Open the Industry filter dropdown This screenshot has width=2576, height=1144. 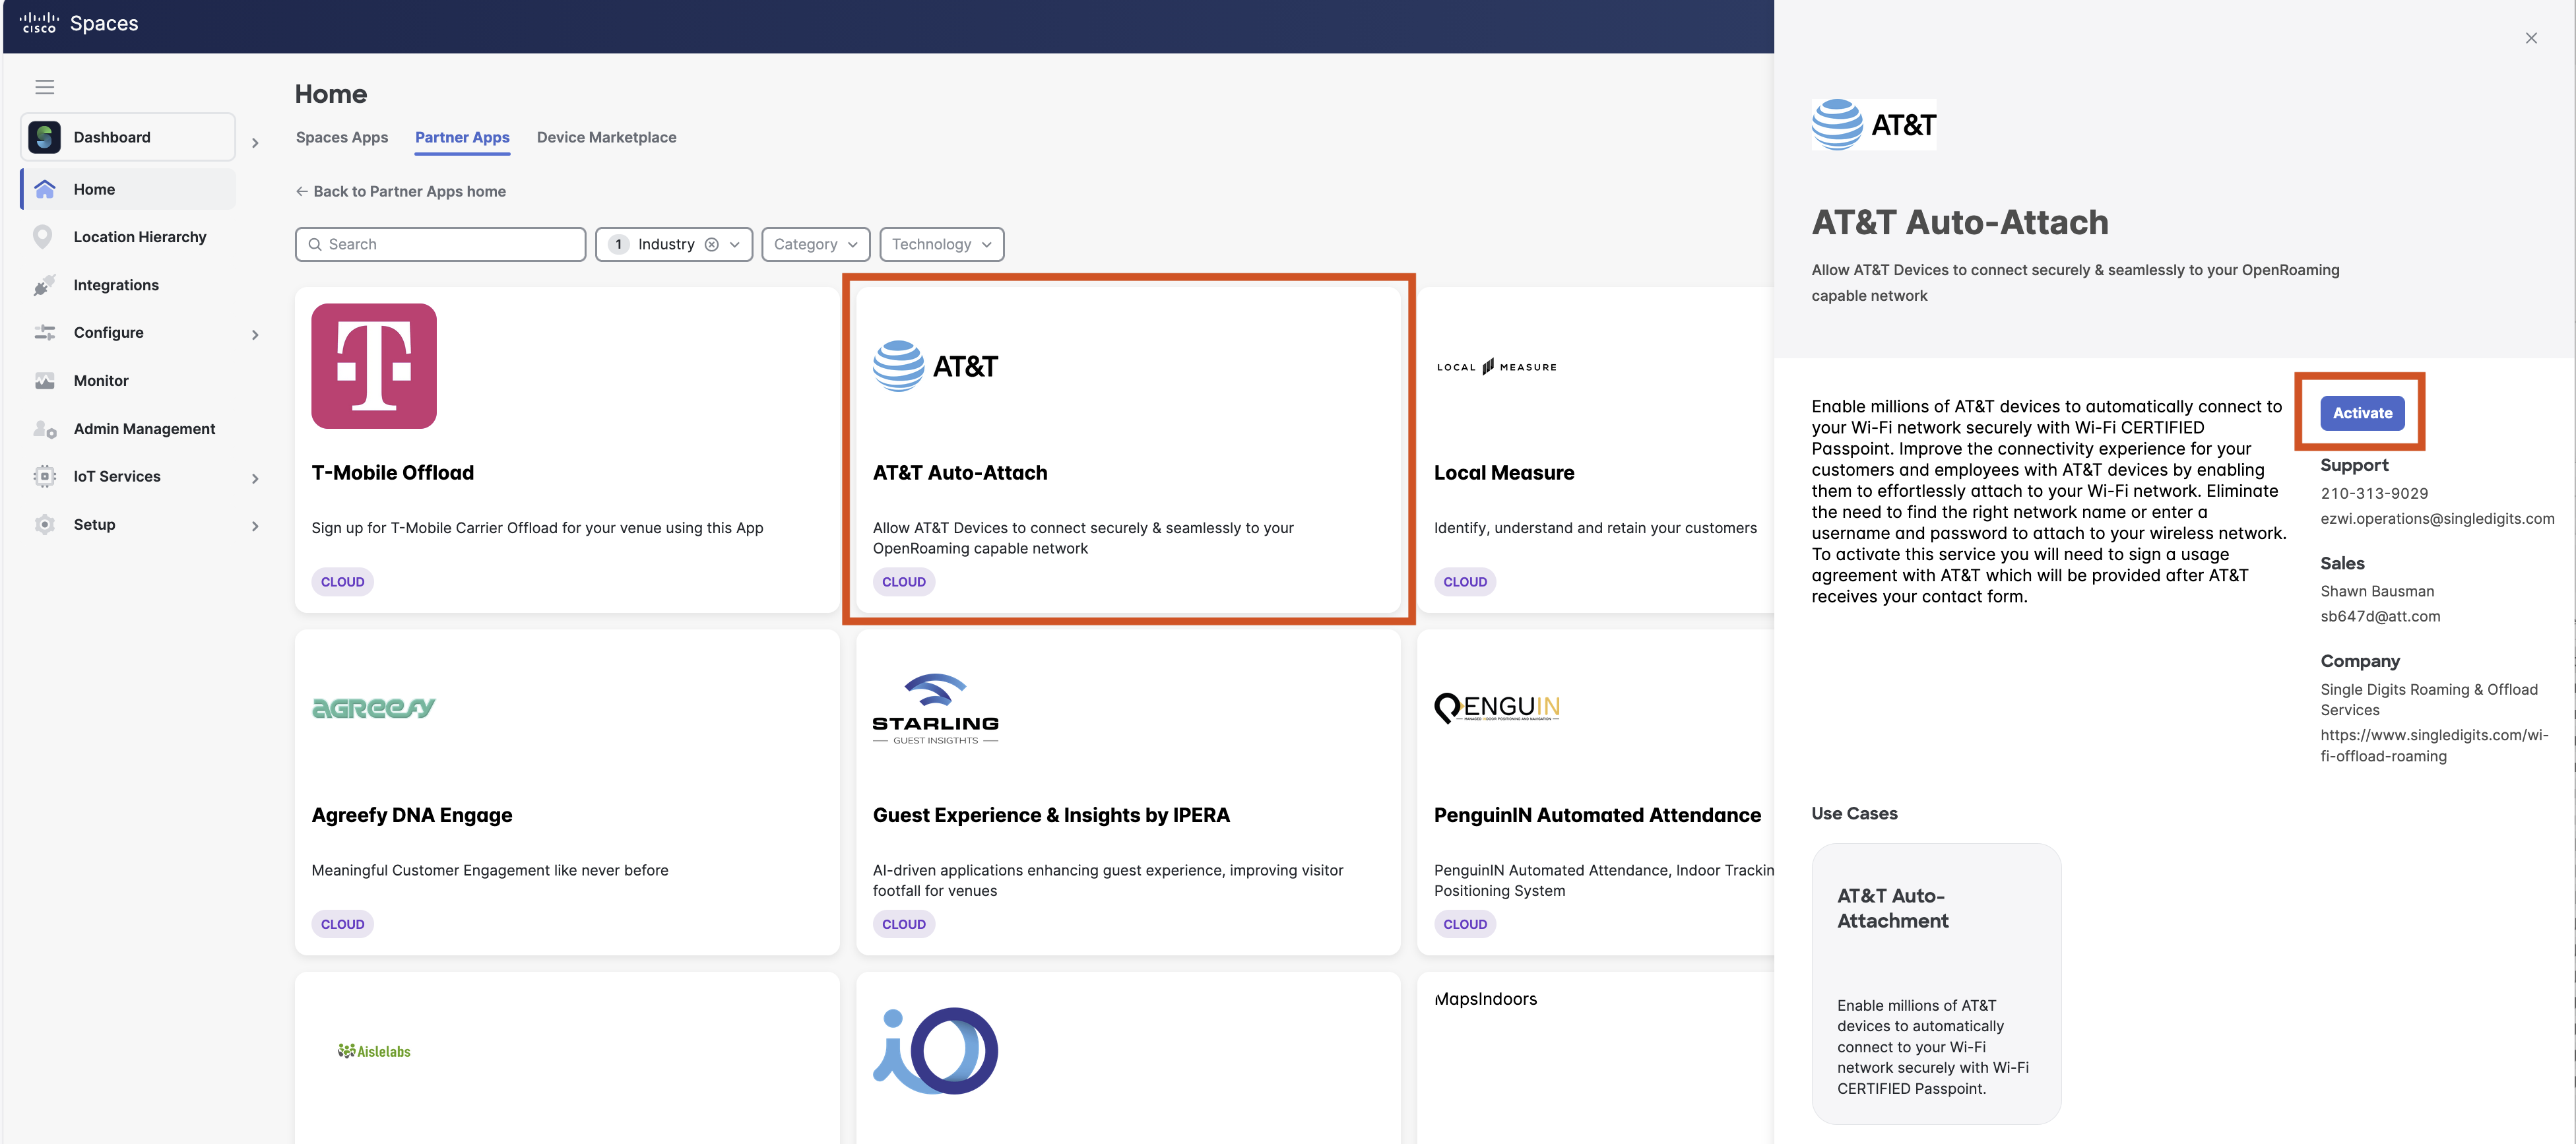click(x=734, y=244)
